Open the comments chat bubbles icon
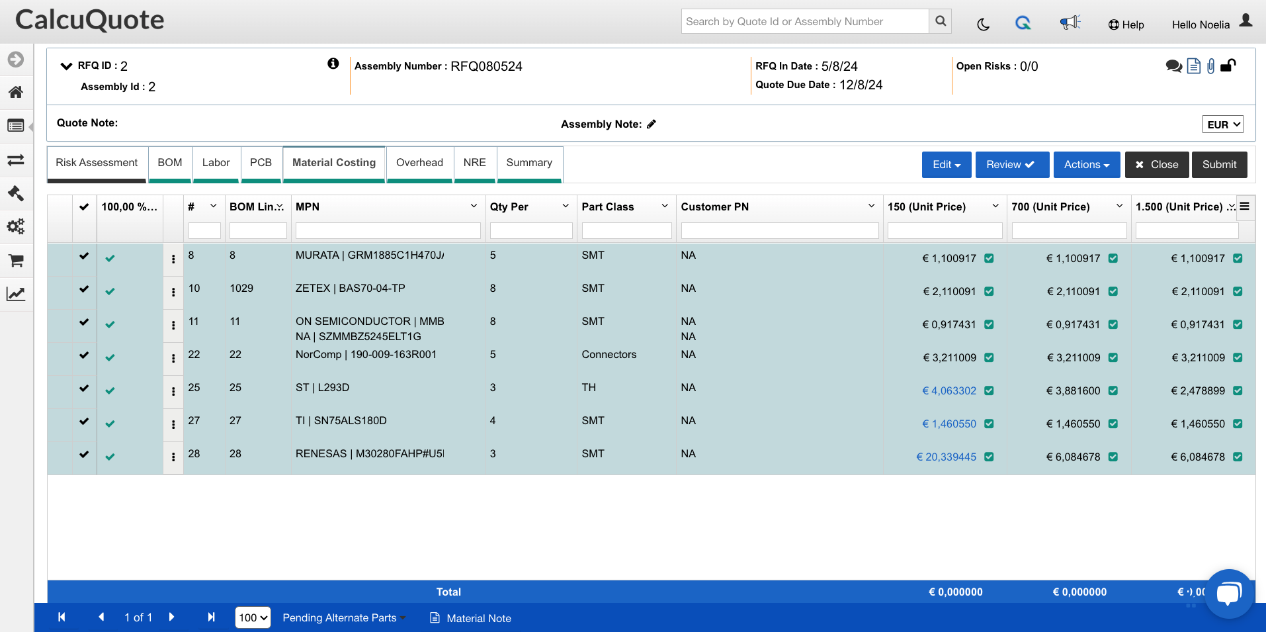The height and width of the screenshot is (632, 1266). click(x=1174, y=66)
